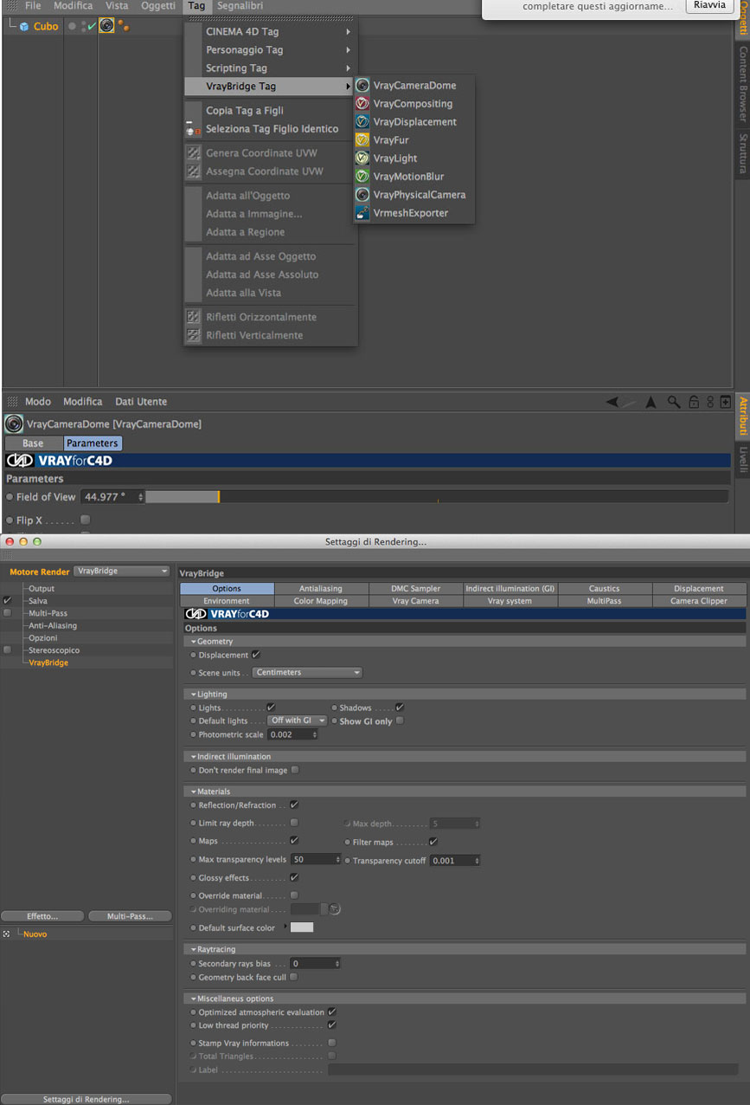Select the VrayCameraDome tag on Cubo
This screenshot has height=1105, width=750.
point(106,26)
